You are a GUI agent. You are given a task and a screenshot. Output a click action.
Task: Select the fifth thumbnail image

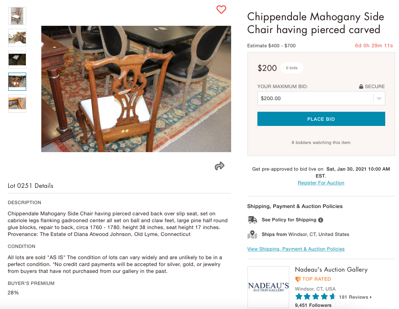(17, 104)
